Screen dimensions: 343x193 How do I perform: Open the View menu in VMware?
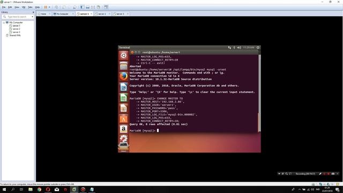point(17,7)
